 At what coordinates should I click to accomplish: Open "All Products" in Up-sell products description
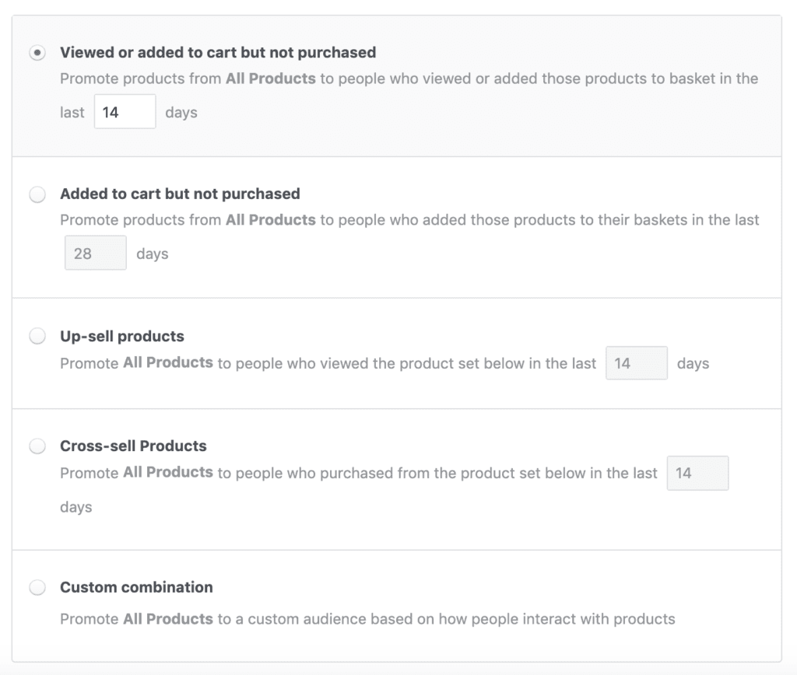[x=167, y=362]
